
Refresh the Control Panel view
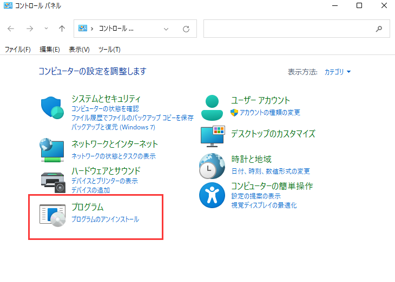click(186, 29)
